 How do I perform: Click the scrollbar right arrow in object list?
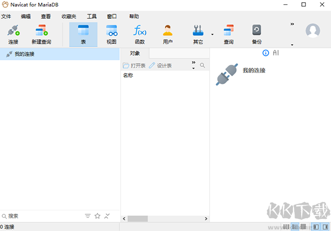(206, 218)
